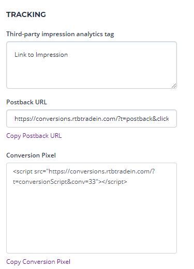The height and width of the screenshot is (269, 194).
Task: Click the '<script' opening tag text
Action: pos(23,171)
